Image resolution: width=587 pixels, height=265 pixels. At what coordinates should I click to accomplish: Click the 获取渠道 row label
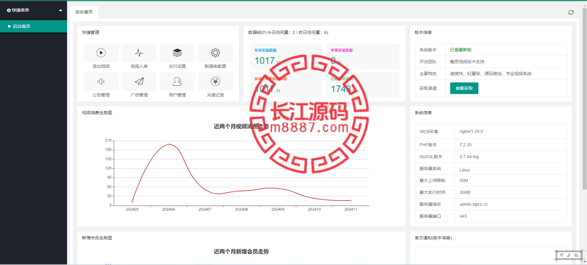[428, 88]
